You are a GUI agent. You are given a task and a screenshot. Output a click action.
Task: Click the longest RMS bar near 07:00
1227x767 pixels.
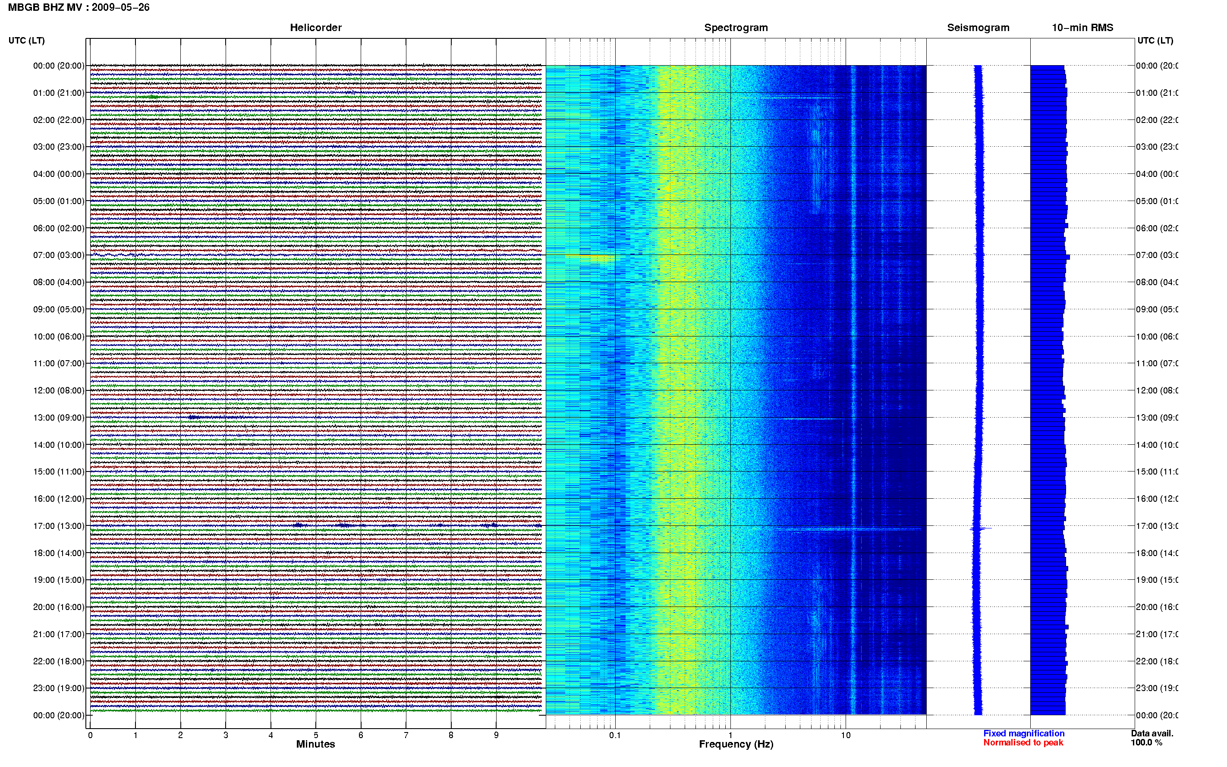[1050, 257]
